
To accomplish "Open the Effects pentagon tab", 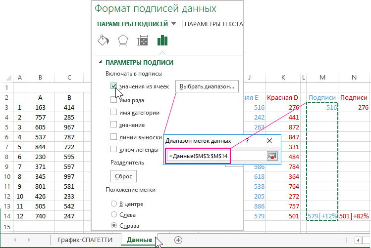I will tap(123, 41).
